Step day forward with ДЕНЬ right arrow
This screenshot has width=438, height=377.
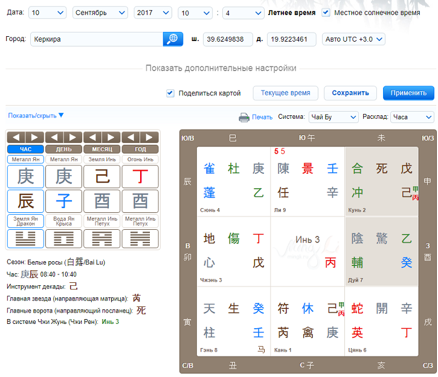click(73, 137)
